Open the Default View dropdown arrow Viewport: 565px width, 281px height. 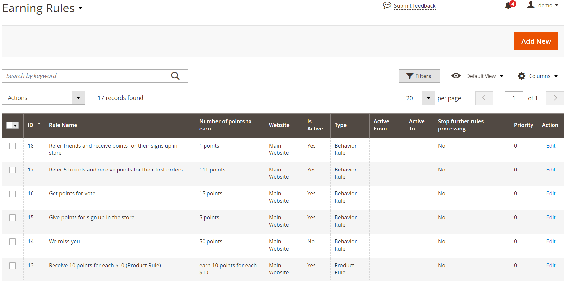[x=502, y=76]
